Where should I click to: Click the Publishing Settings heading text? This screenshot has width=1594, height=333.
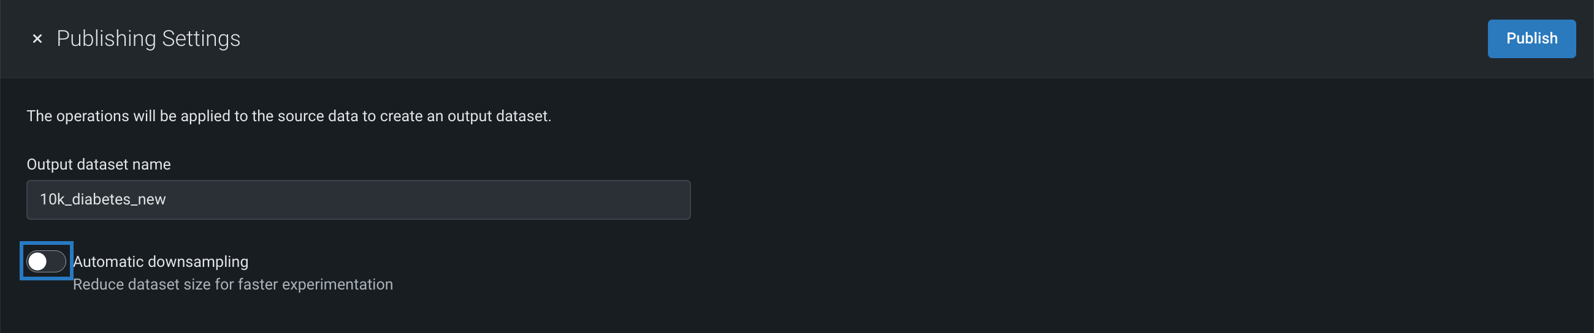coord(148,39)
